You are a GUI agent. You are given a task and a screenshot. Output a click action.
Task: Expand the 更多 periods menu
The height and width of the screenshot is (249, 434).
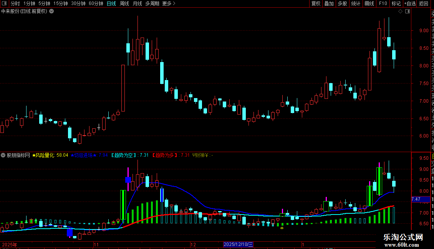(169, 3)
